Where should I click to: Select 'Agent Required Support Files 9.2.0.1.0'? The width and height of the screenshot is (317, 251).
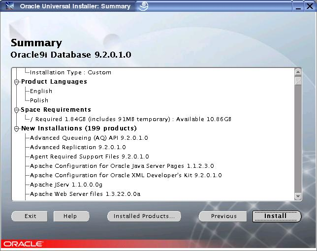90,157
